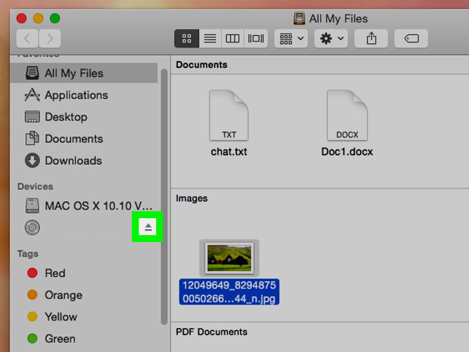Click the forward navigation arrow

tap(50, 38)
